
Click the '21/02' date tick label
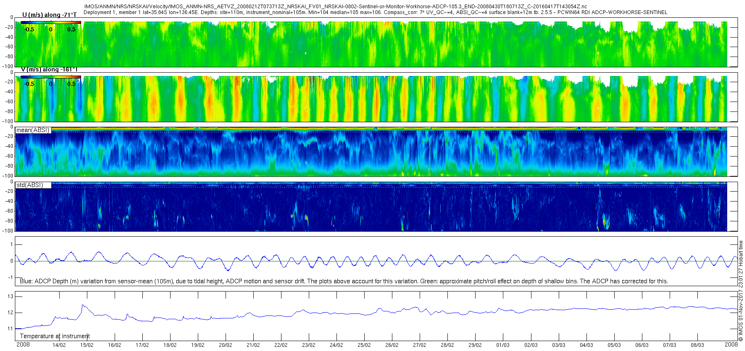(253, 345)
